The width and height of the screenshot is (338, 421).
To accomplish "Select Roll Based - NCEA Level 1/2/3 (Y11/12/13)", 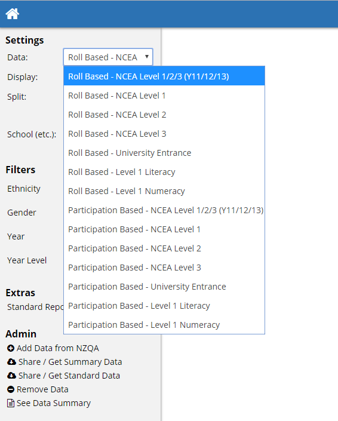I will 164,76.
